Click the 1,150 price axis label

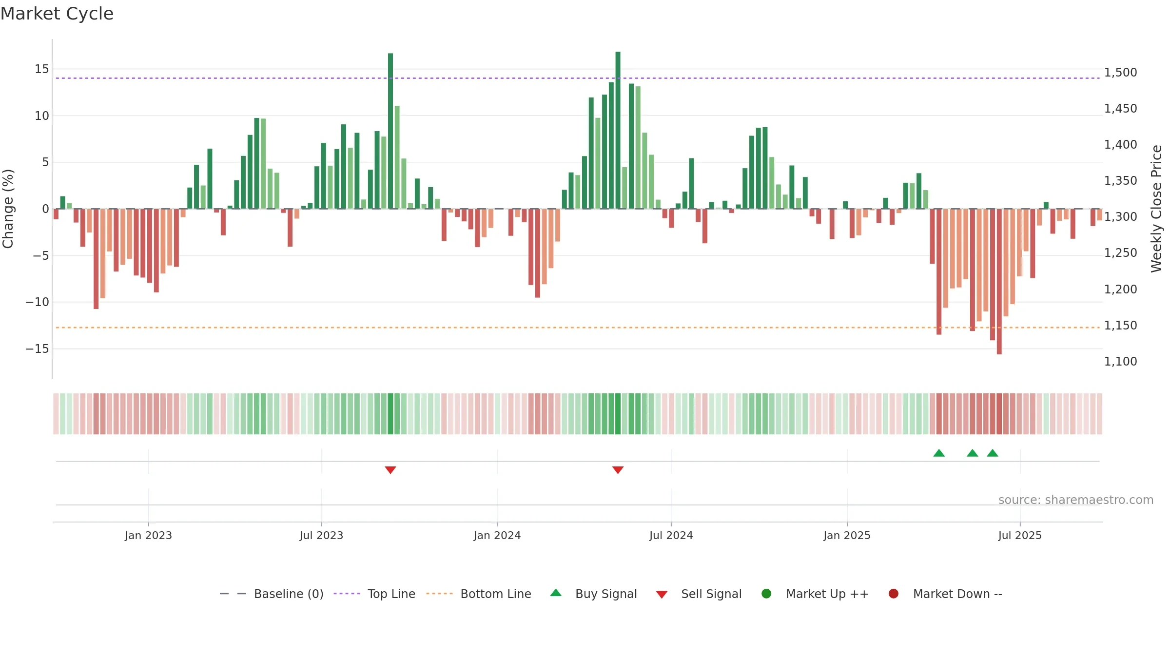point(1120,326)
